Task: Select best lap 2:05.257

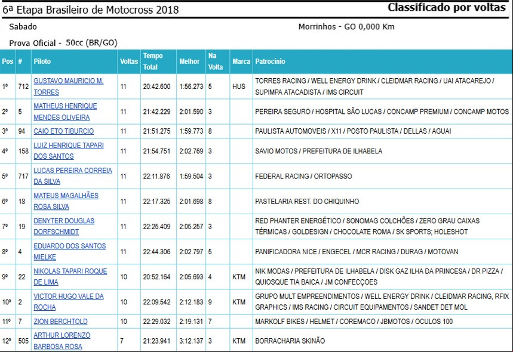Action: point(191,227)
